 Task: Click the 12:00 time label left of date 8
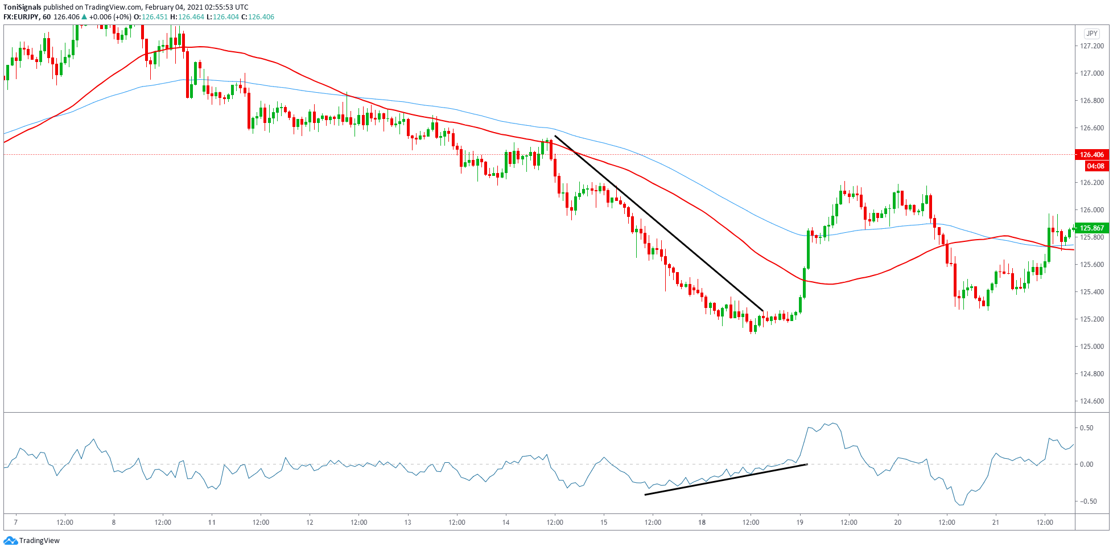65,522
